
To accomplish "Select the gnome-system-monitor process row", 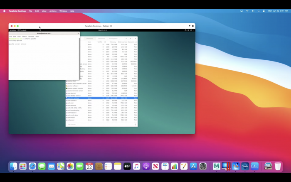I will click(101, 89).
